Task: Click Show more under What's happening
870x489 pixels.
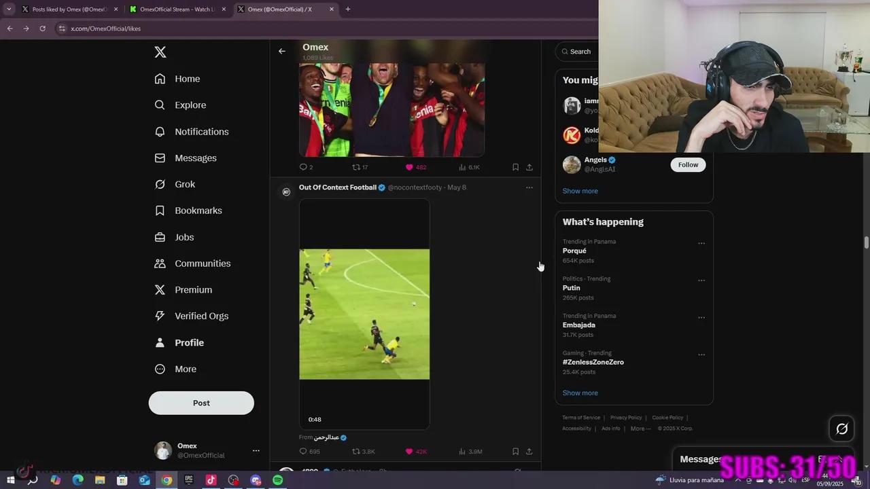Action: pos(580,393)
